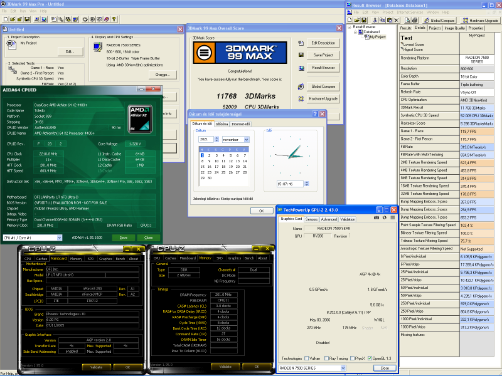502x376 pixels.
Task: Open CPU #1 / Core #1 dropdown in AIDA64
Action: 59,238
